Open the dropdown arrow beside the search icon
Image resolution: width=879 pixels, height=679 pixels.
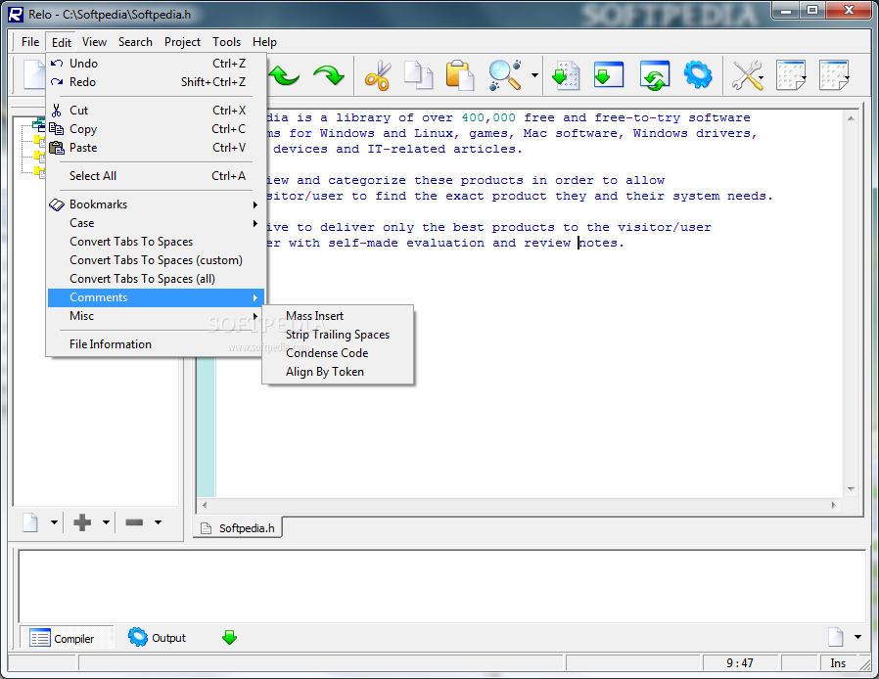[x=534, y=75]
